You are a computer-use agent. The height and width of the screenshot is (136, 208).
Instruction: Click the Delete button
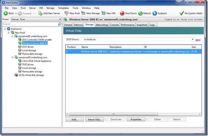(x=157, y=120)
